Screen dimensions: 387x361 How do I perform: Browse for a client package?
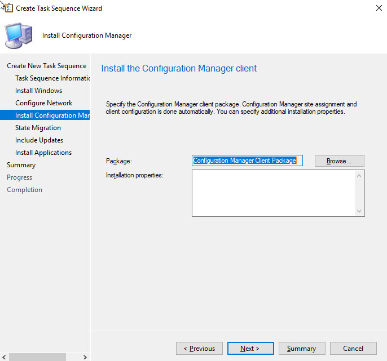click(x=339, y=161)
